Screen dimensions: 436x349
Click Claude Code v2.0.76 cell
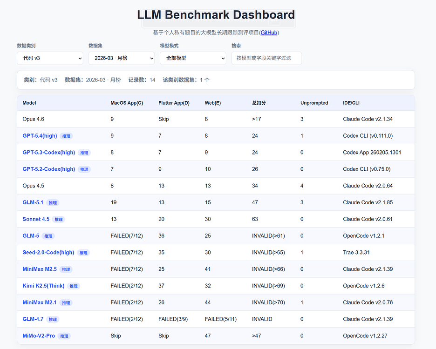pos(368,302)
